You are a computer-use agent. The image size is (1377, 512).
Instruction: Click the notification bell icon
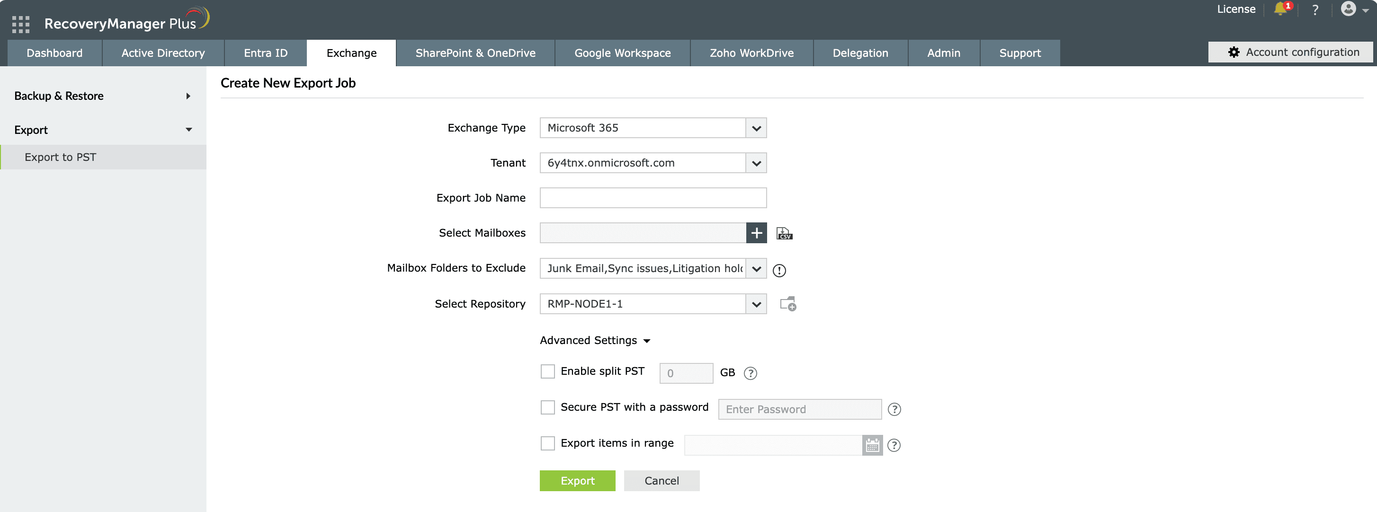pyautogui.click(x=1281, y=9)
